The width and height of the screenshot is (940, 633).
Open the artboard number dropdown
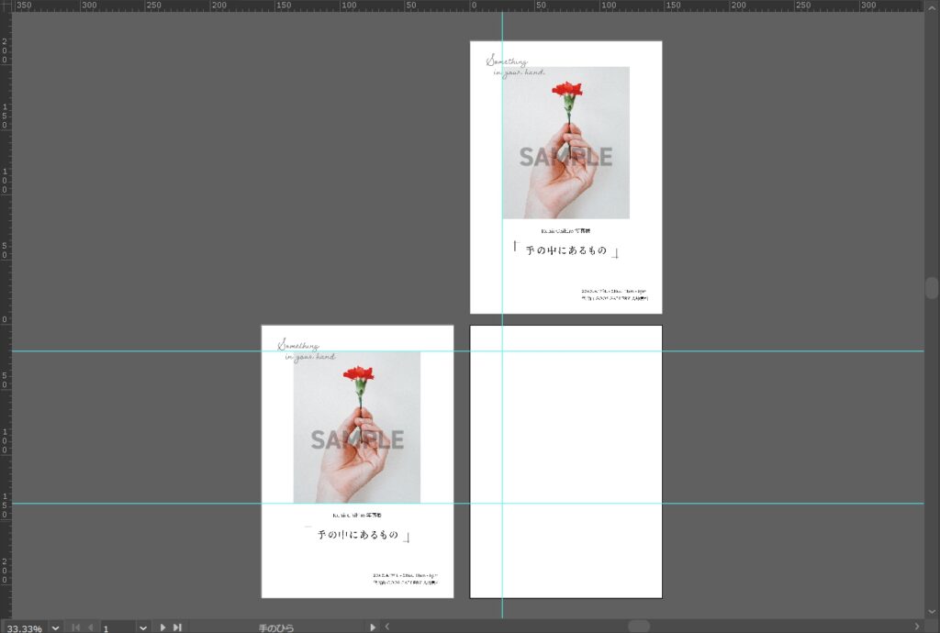coord(142,627)
